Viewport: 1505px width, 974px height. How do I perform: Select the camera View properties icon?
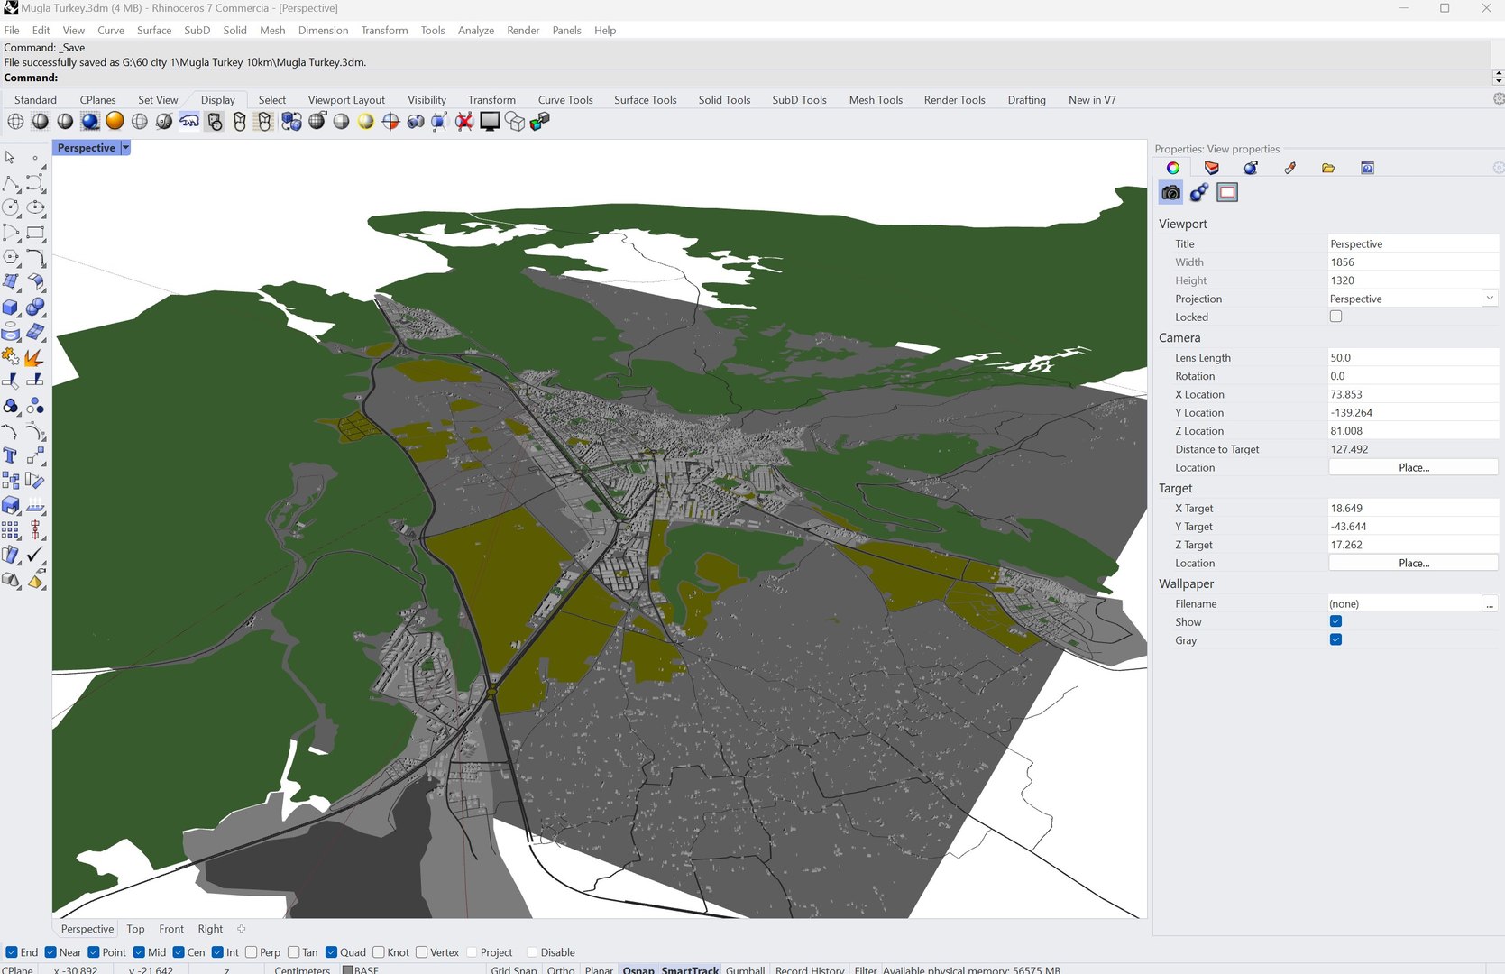pos(1170,192)
